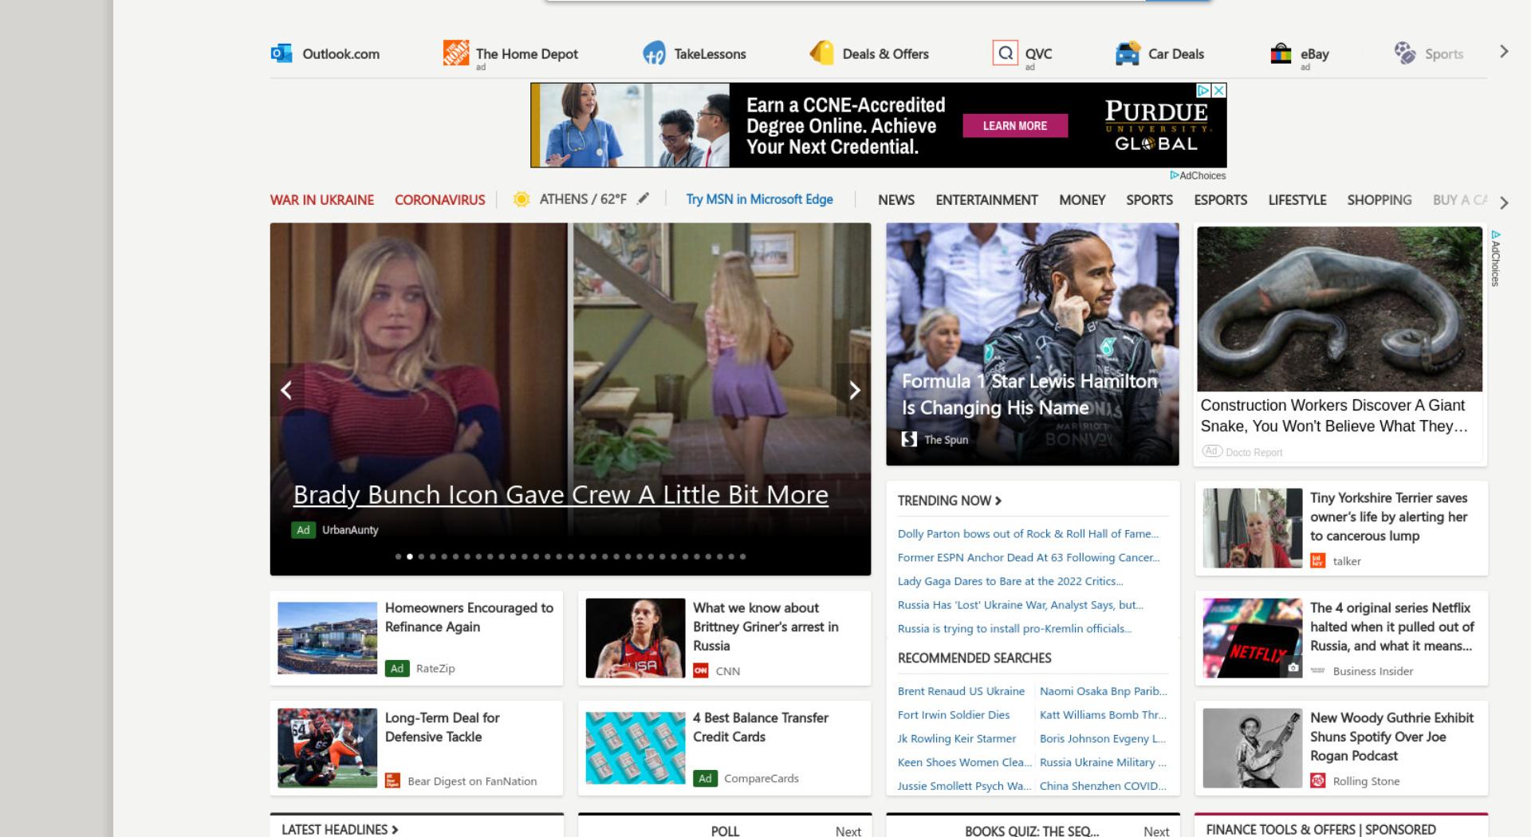Open Athens 62°F weather details

pos(583,199)
